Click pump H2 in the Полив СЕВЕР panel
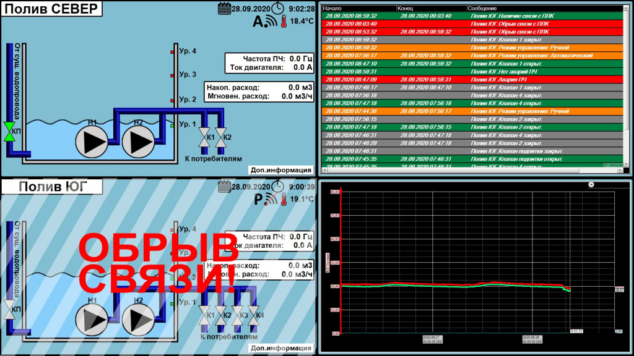 pos(138,142)
